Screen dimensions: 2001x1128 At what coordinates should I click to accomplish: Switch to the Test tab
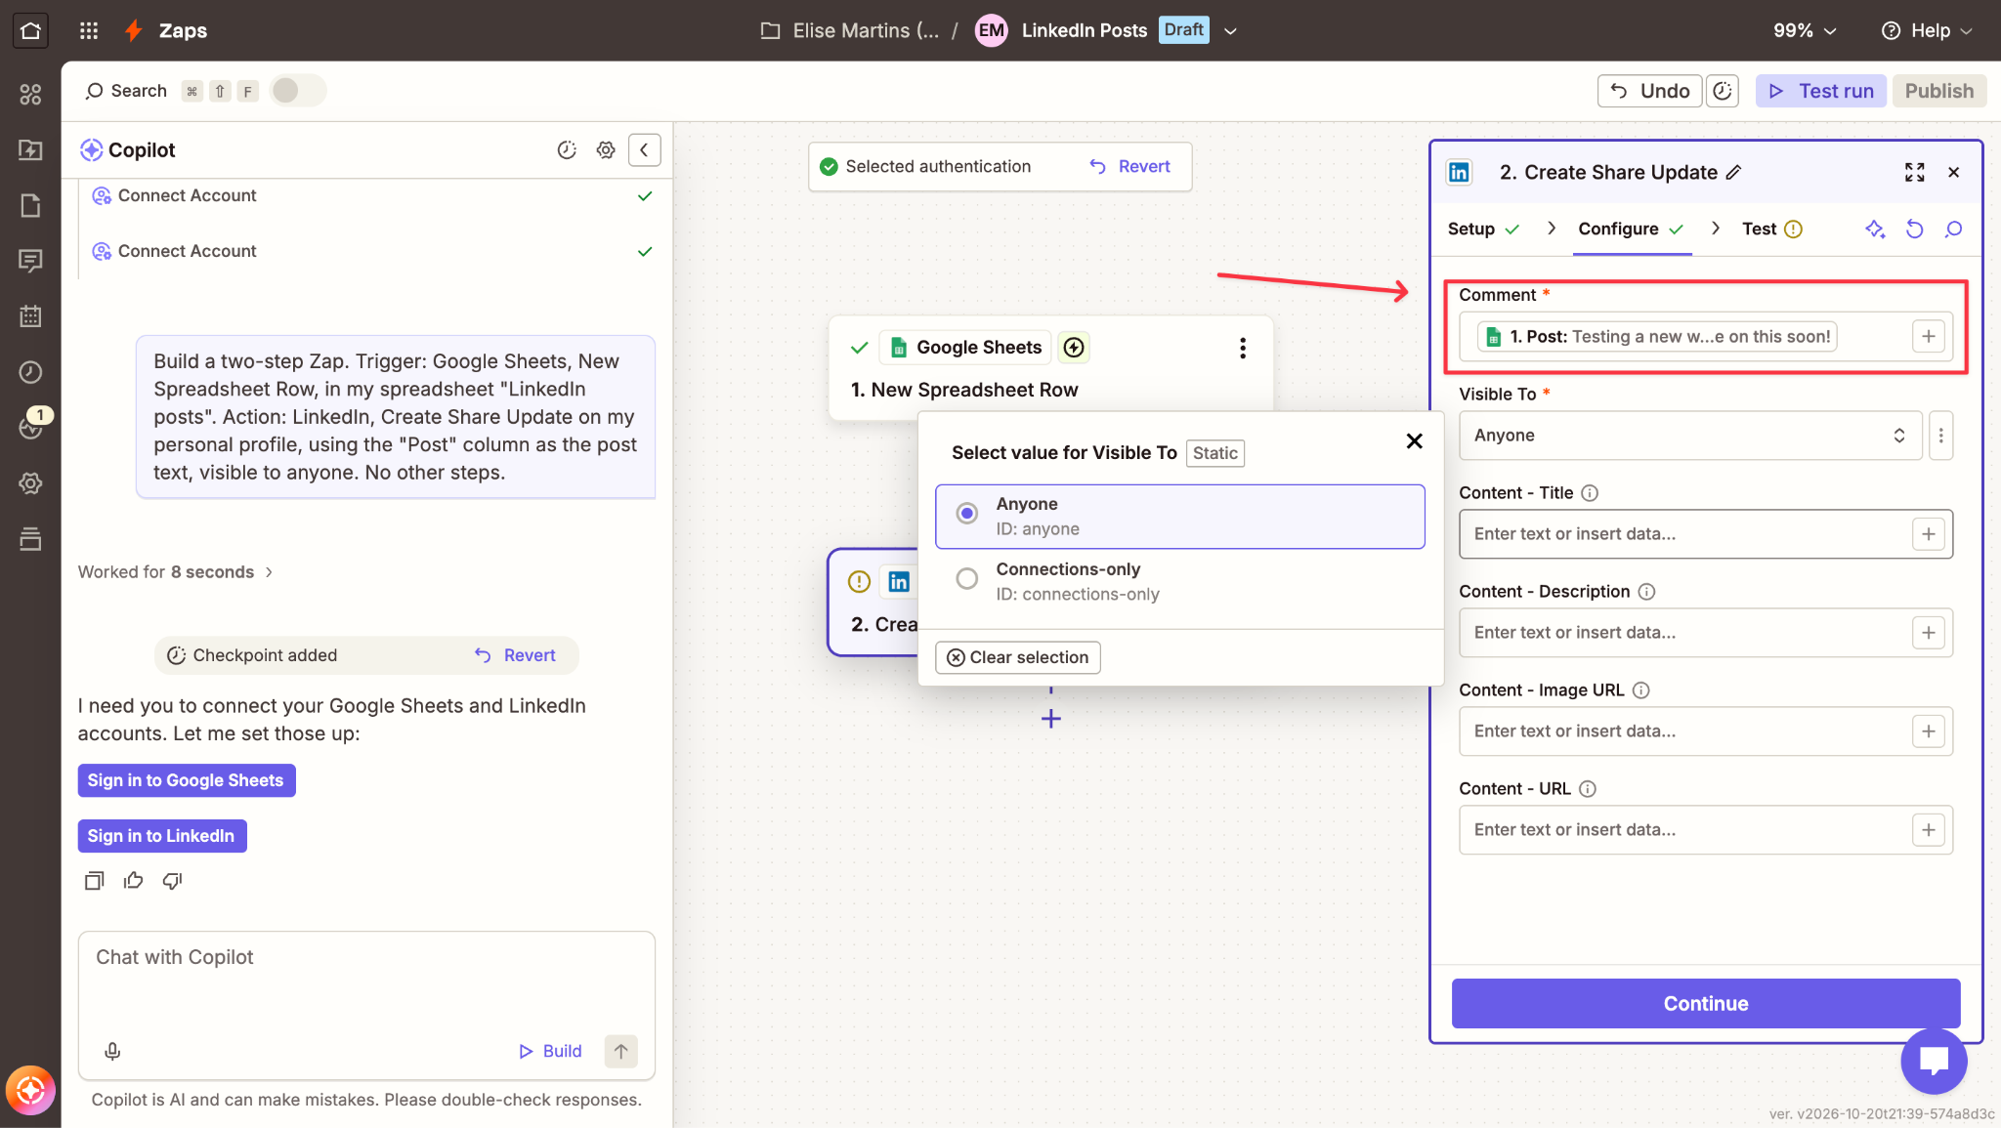click(x=1771, y=229)
